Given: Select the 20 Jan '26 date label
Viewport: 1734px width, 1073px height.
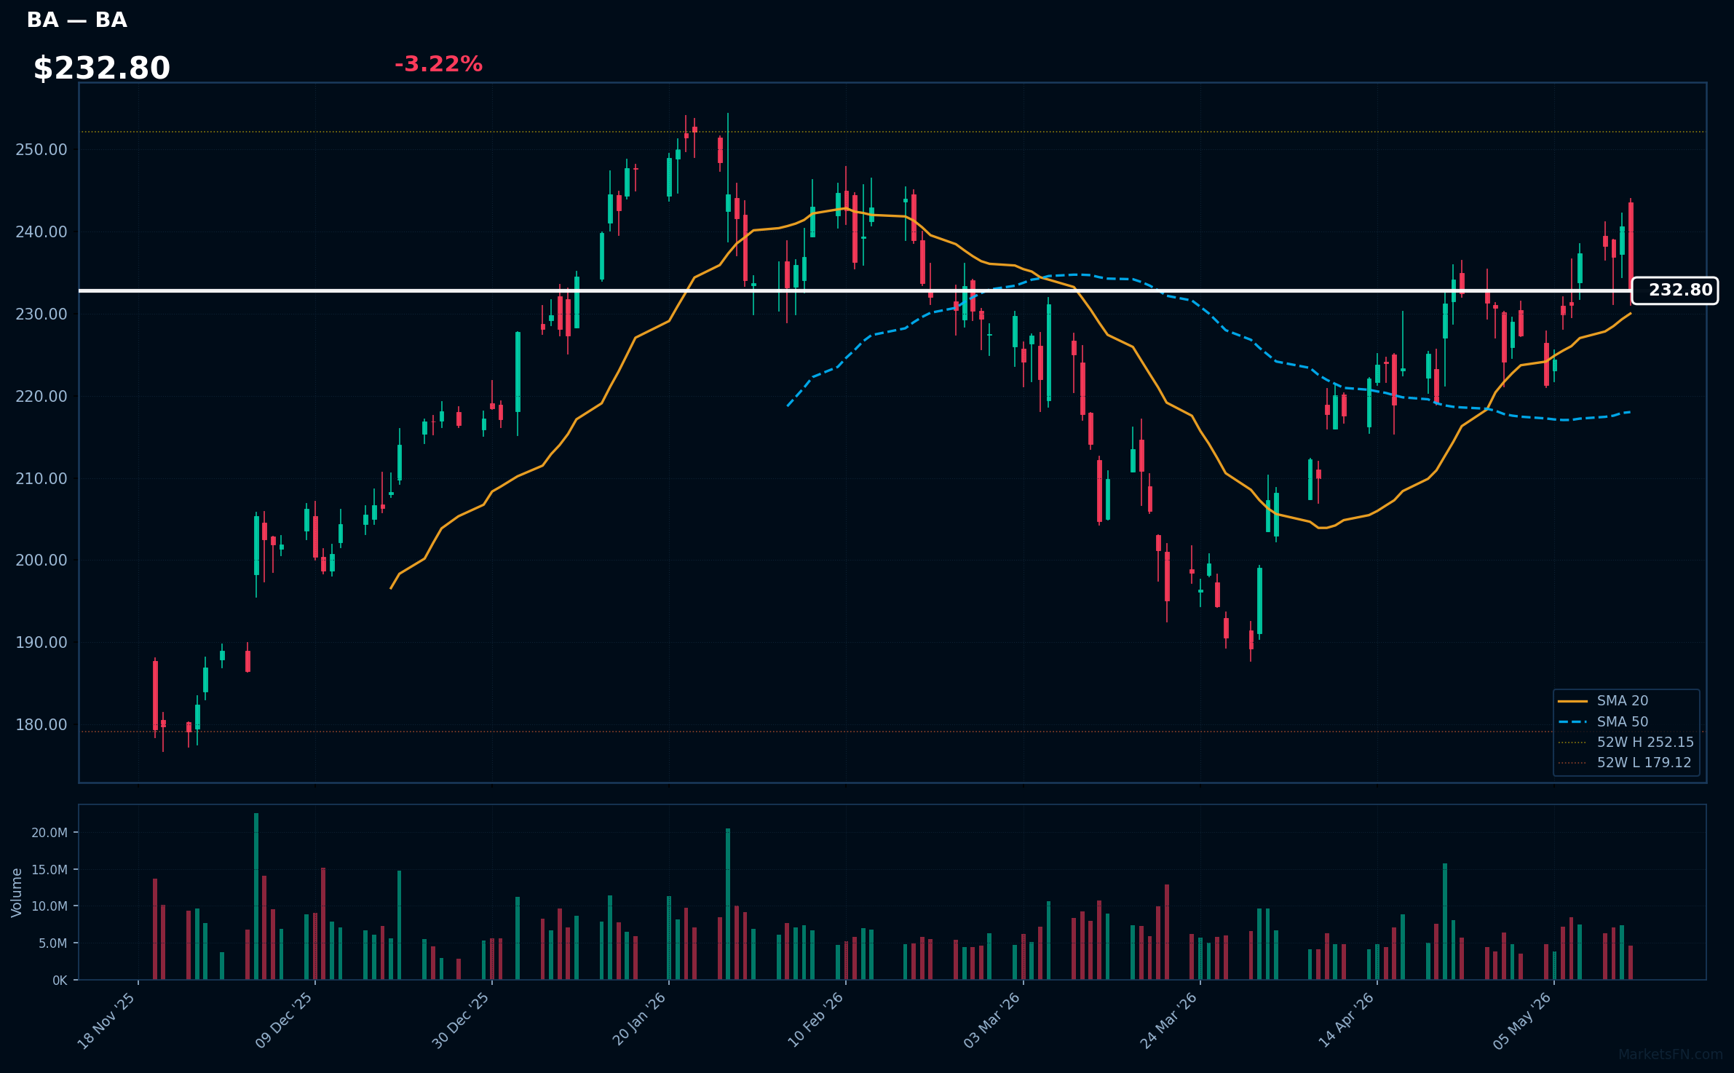Looking at the screenshot, I should pyautogui.click(x=638, y=1021).
